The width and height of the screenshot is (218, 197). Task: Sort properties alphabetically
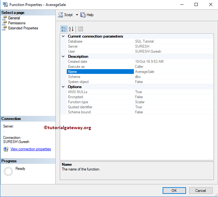(71, 29)
